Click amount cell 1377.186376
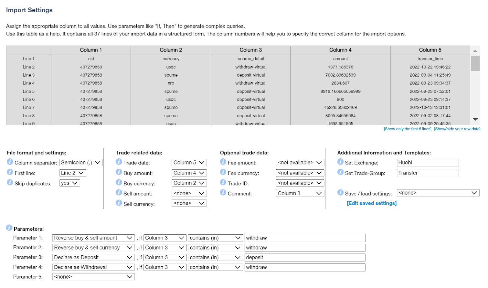The image size is (488, 288). pos(340,67)
